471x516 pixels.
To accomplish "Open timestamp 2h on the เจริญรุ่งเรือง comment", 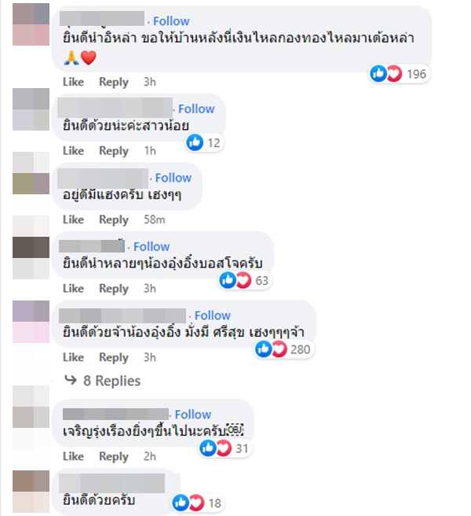I will point(149,456).
